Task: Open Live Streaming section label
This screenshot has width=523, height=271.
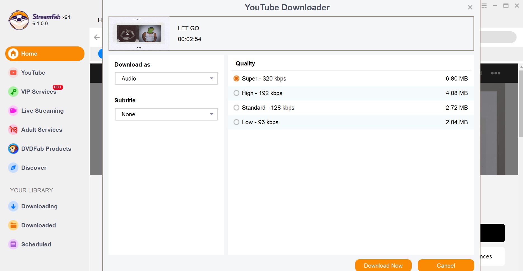Action: point(43,111)
